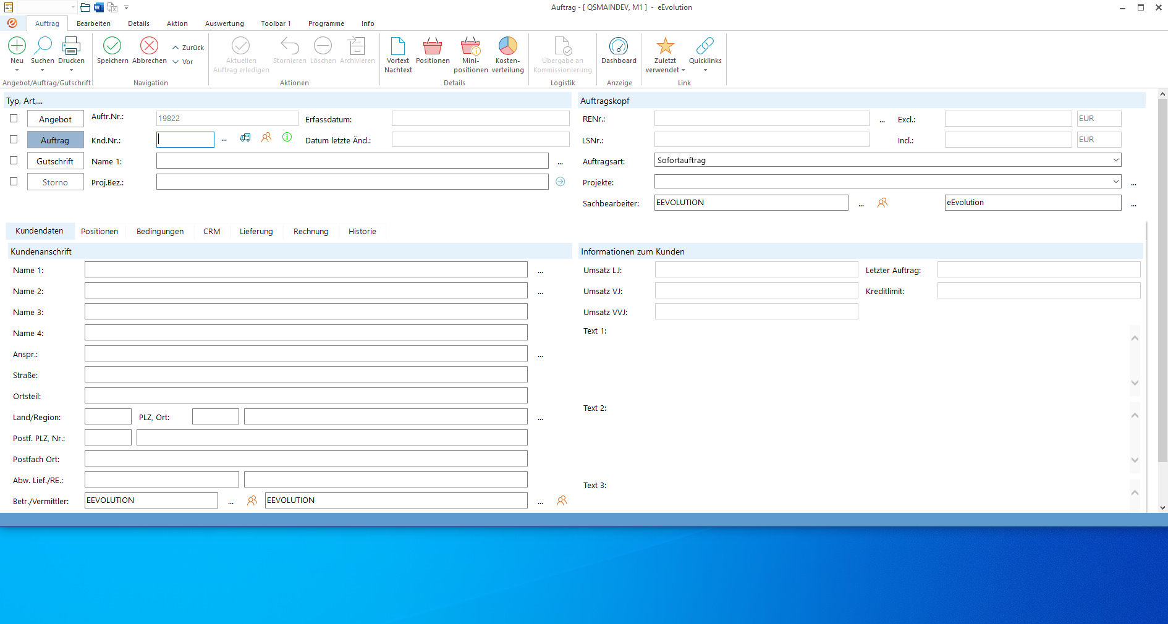Click the ellipsis button next to Projekte
The width and height of the screenshot is (1168, 624).
pos(1134,183)
